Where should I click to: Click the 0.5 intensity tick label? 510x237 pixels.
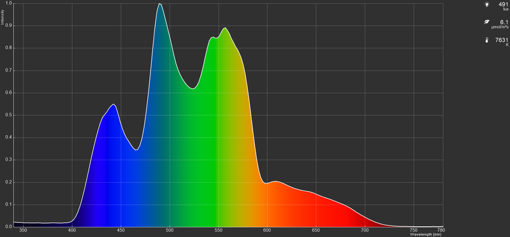pos(9,115)
